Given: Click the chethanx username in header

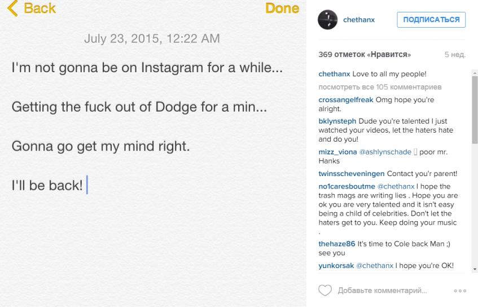Looking at the screenshot, I should 359,20.
